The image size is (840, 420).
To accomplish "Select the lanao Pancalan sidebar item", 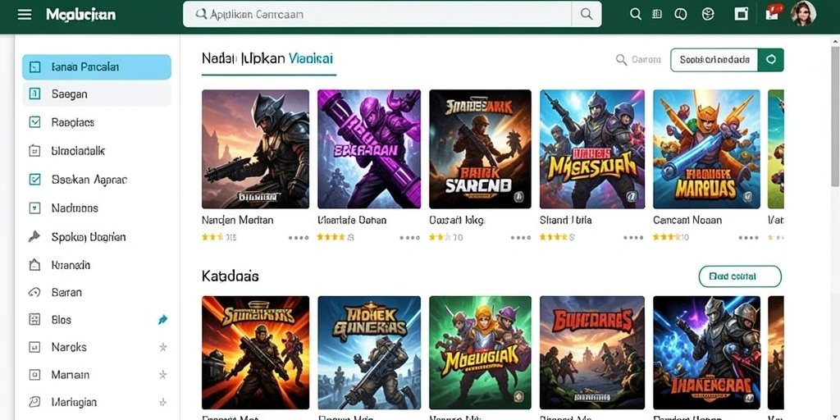I will coord(97,67).
